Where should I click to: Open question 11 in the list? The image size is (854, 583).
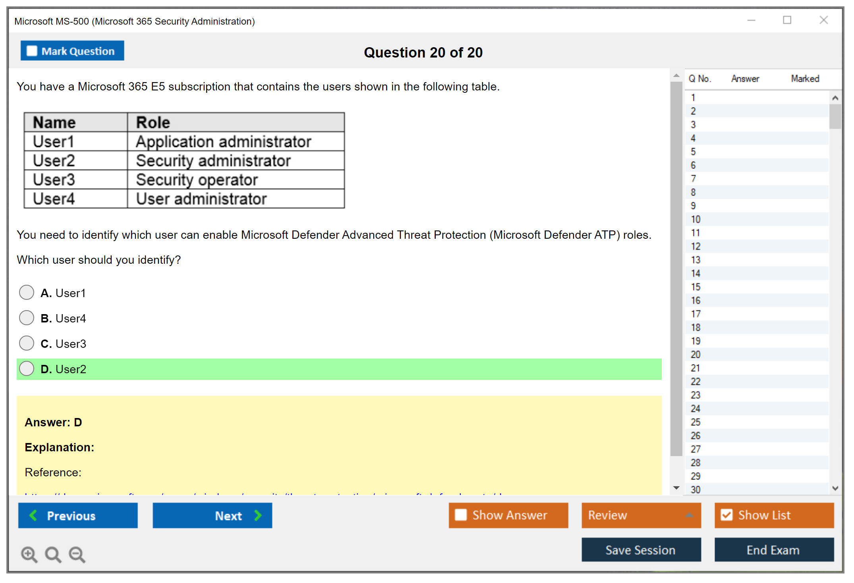[696, 233]
